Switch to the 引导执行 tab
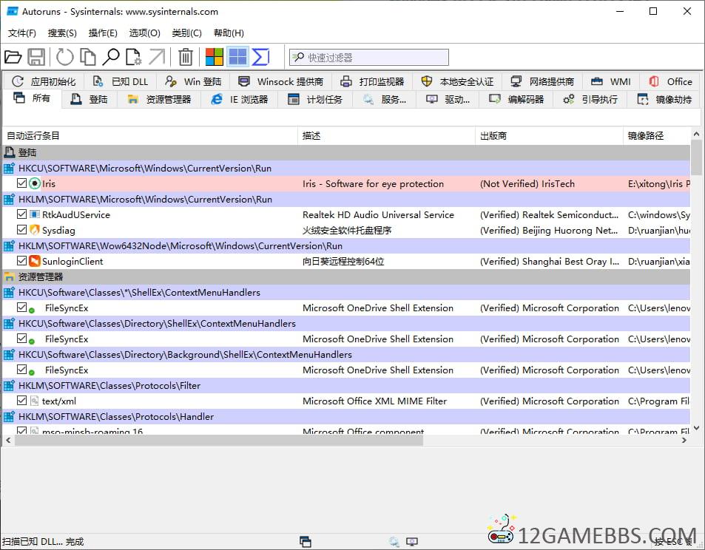The height and width of the screenshot is (550, 705). 590,99
